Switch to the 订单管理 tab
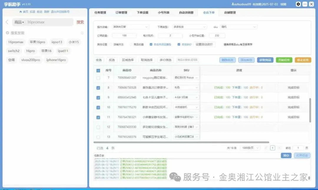Image resolution: width=318 pixels, height=190 pixels. (121, 13)
